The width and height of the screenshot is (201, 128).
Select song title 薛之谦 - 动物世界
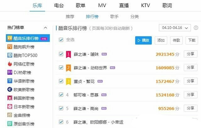(90, 68)
